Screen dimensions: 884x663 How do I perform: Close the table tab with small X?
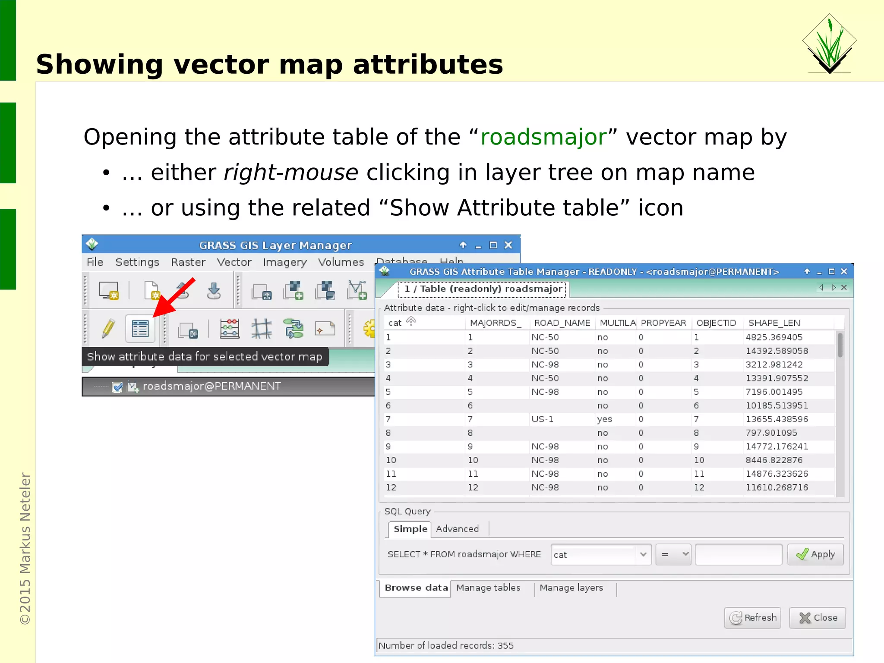pyautogui.click(x=844, y=287)
